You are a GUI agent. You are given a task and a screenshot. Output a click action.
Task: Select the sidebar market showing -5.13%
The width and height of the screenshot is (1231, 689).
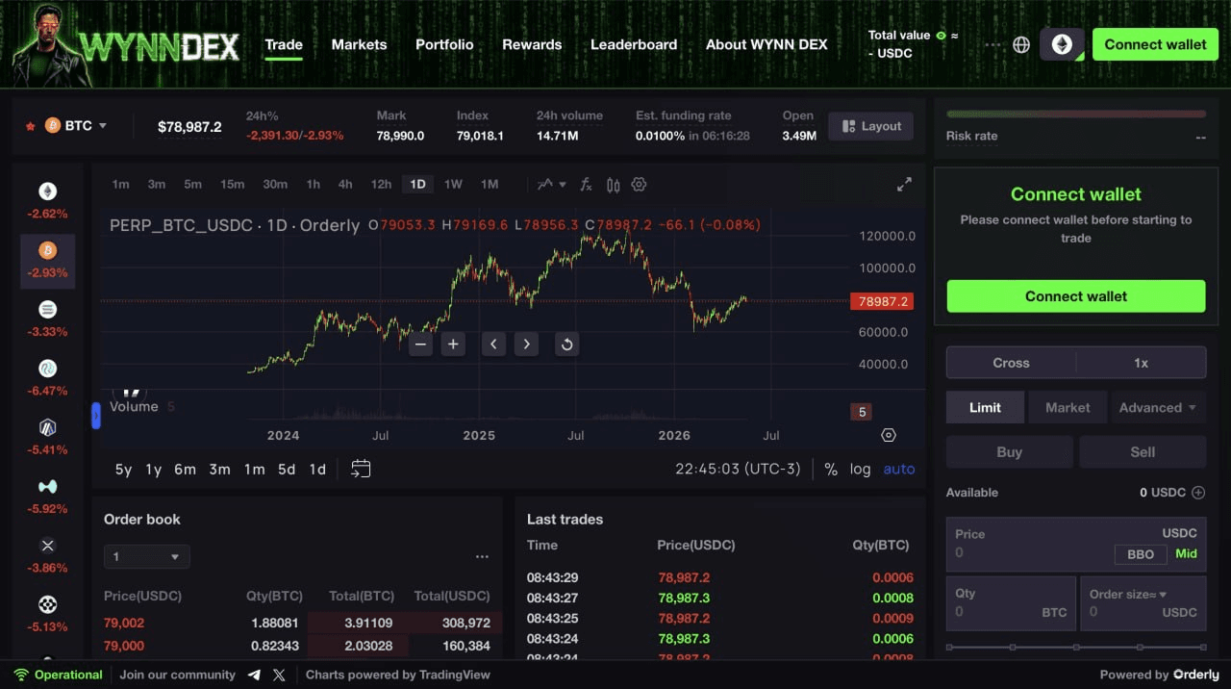(47, 615)
